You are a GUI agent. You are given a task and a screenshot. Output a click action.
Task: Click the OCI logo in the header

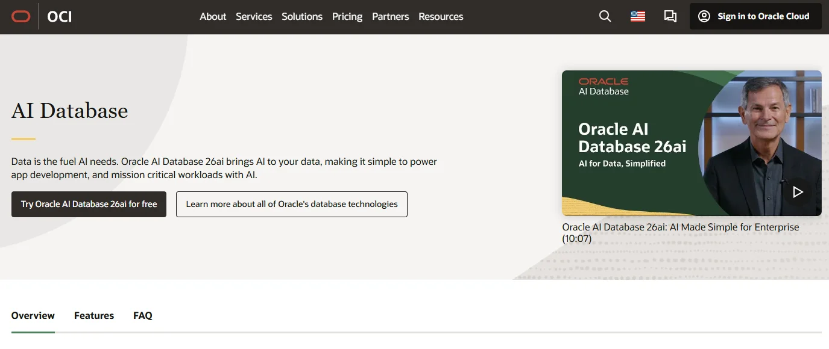[60, 16]
